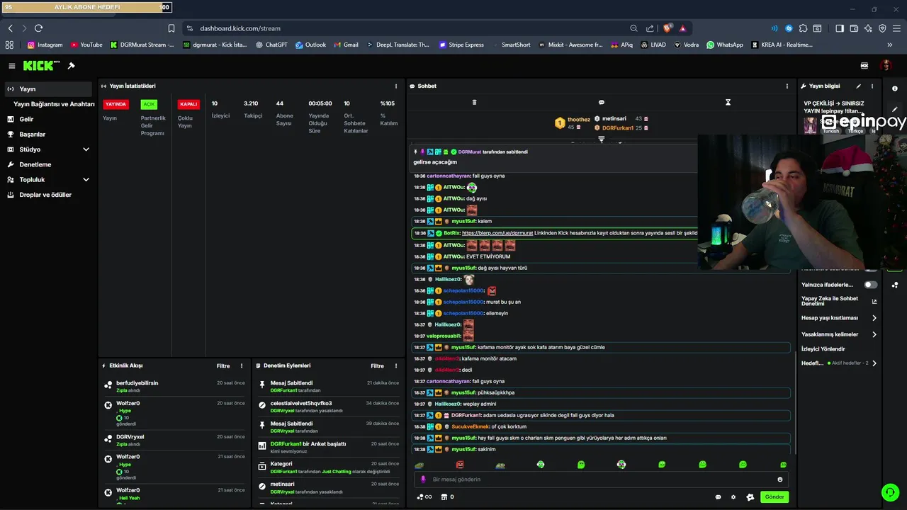Open the Yayın İstatistikleri panel options menu
The height and width of the screenshot is (510, 907).
396,86
